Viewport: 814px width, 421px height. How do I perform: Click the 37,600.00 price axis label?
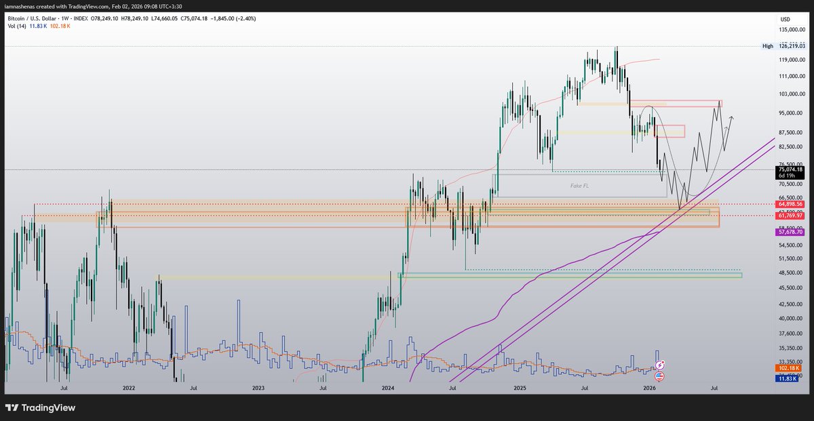pyautogui.click(x=792, y=333)
